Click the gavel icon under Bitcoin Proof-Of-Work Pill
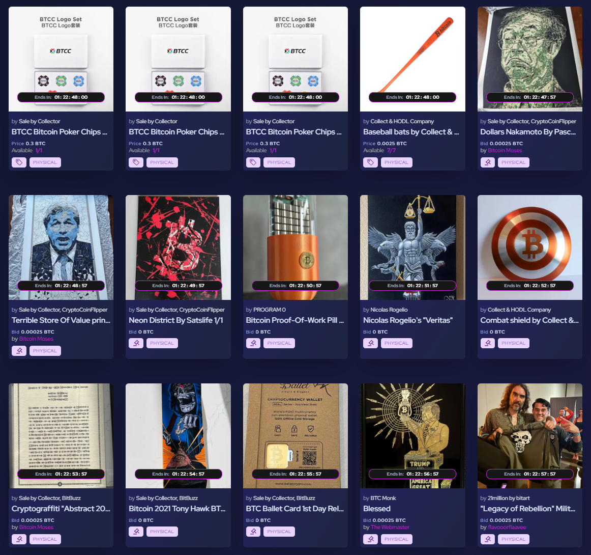The image size is (591, 555). pos(253,343)
